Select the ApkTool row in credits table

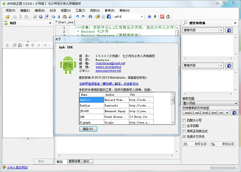[116, 100]
